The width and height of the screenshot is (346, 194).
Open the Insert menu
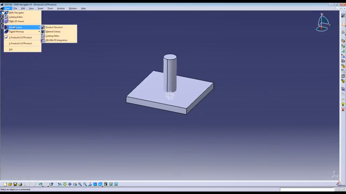pyautogui.click(x=41, y=8)
